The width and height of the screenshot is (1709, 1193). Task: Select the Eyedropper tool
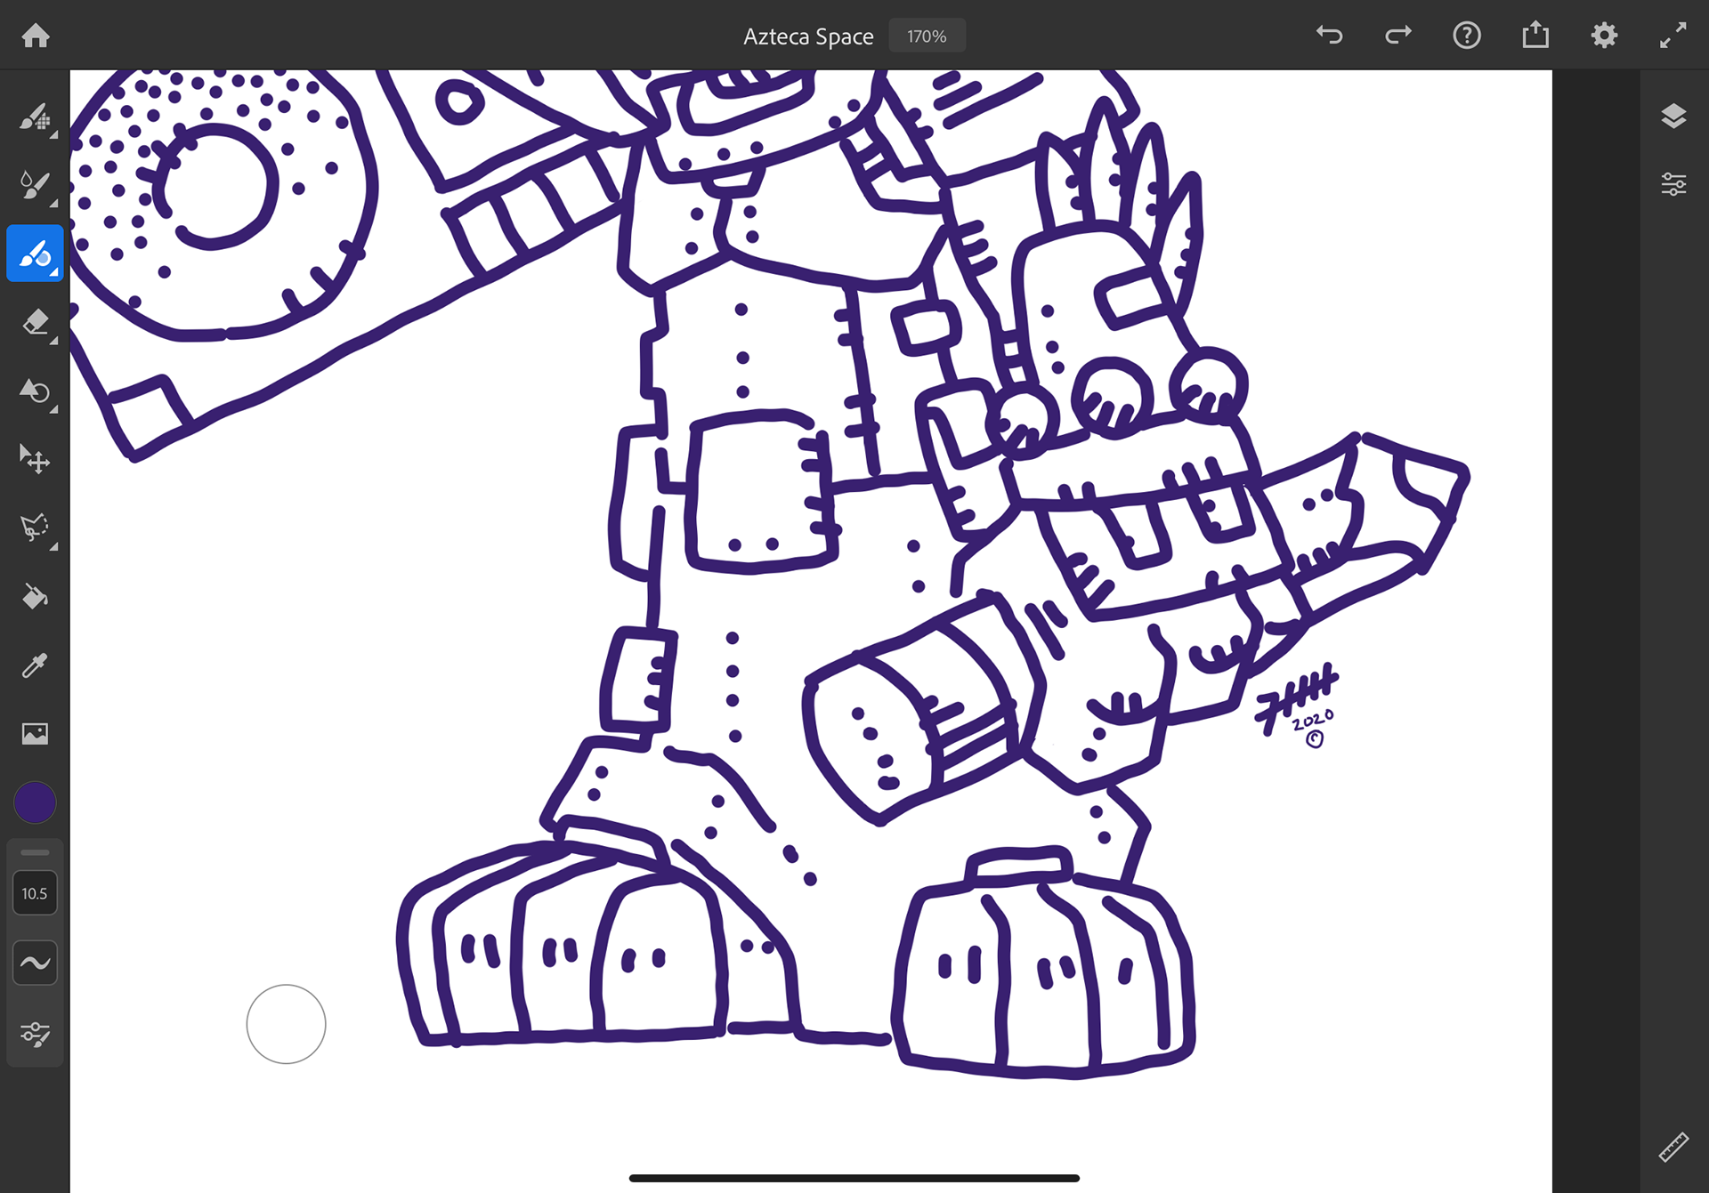pyautogui.click(x=35, y=665)
